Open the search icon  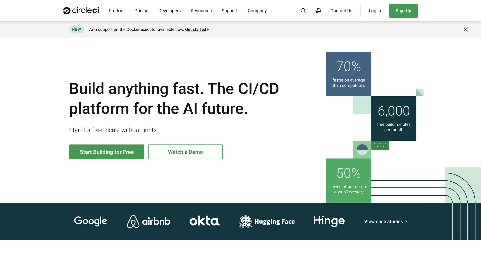303,11
